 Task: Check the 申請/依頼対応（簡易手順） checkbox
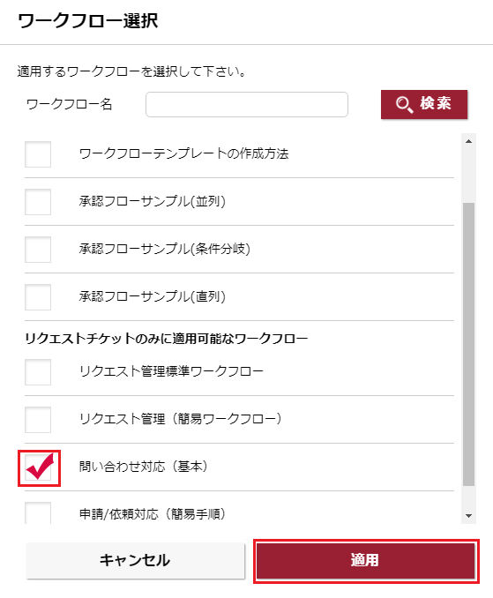(x=38, y=512)
